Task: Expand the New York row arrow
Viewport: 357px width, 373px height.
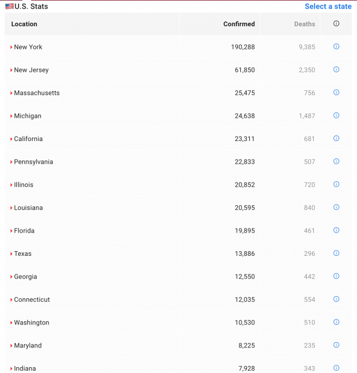Action: pyautogui.click(x=11, y=47)
